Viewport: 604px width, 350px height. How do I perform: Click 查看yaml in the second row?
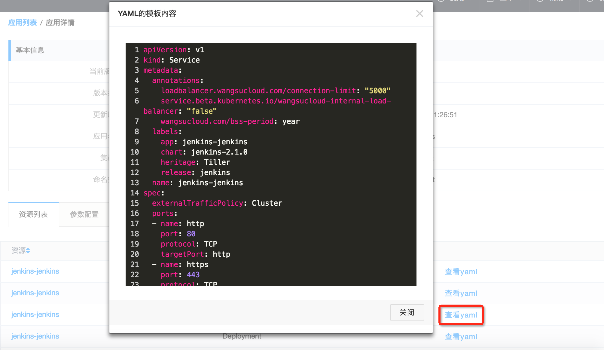coord(461,293)
